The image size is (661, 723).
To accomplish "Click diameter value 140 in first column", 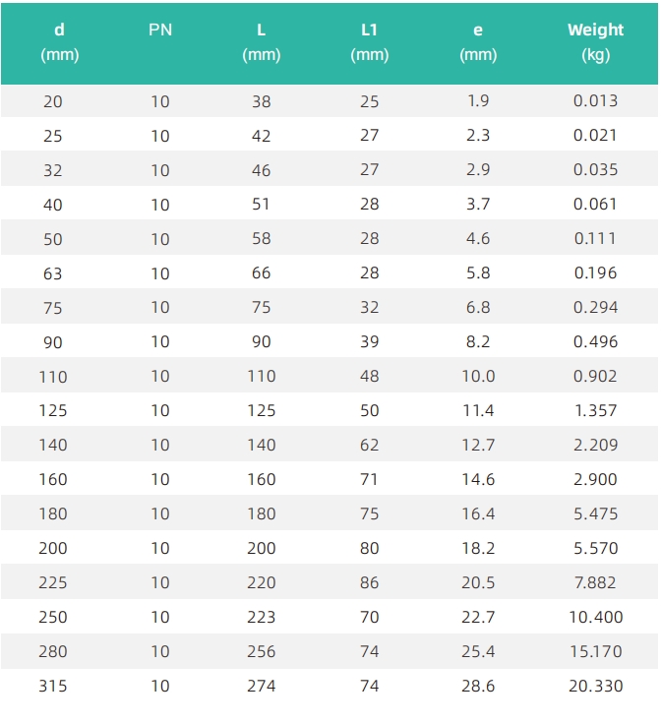I will pyautogui.click(x=53, y=445).
